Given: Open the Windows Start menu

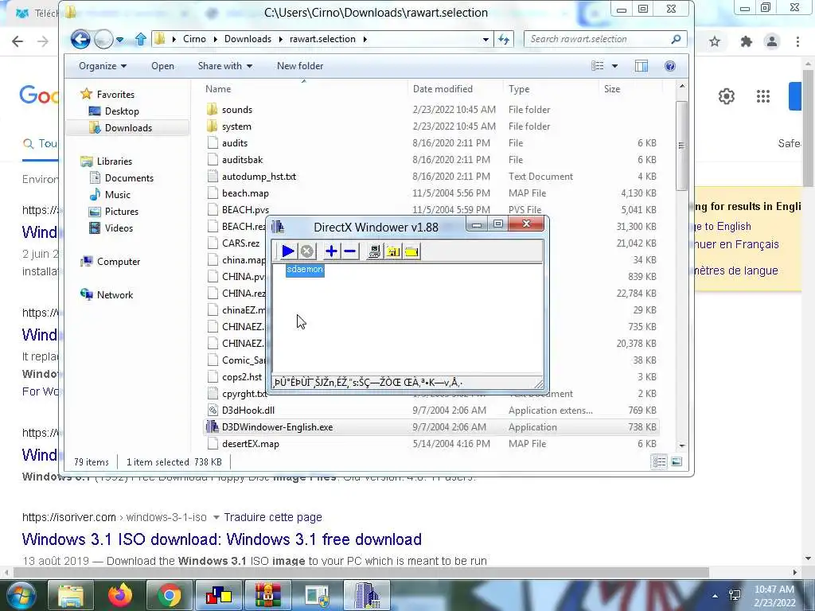Looking at the screenshot, I should [20, 595].
